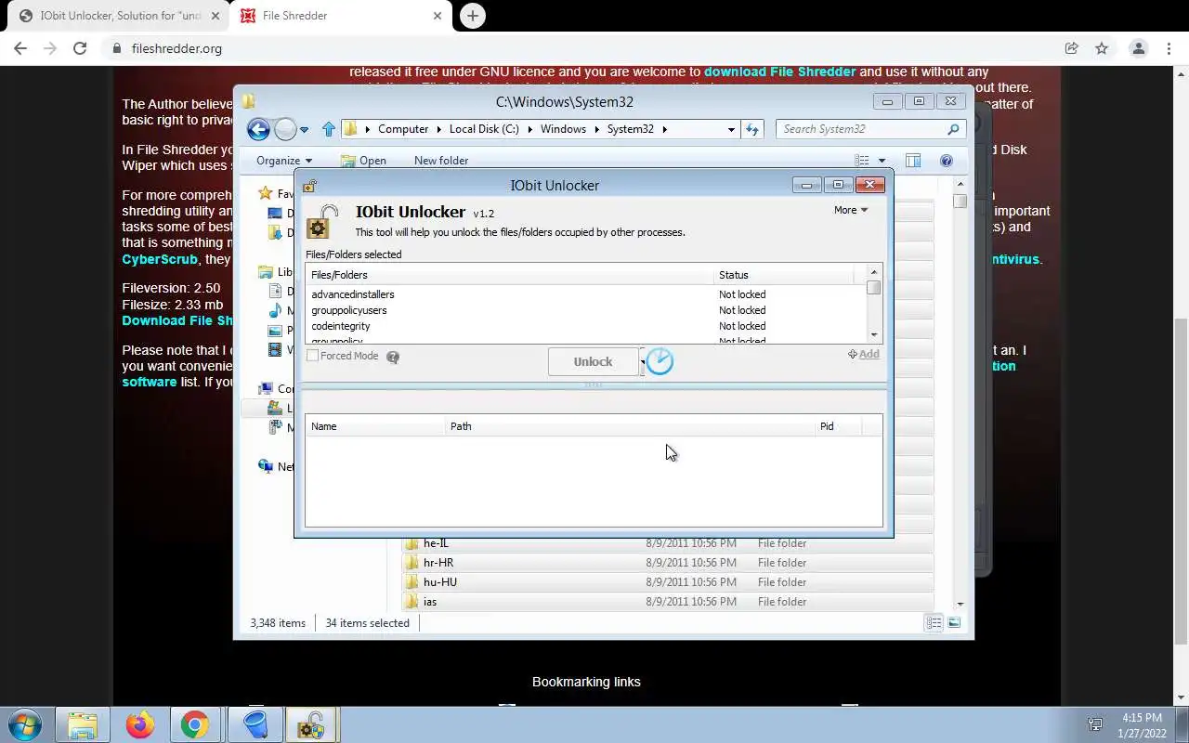Click System32 in the breadcrumb path
The width and height of the screenshot is (1189, 743).
click(x=631, y=129)
